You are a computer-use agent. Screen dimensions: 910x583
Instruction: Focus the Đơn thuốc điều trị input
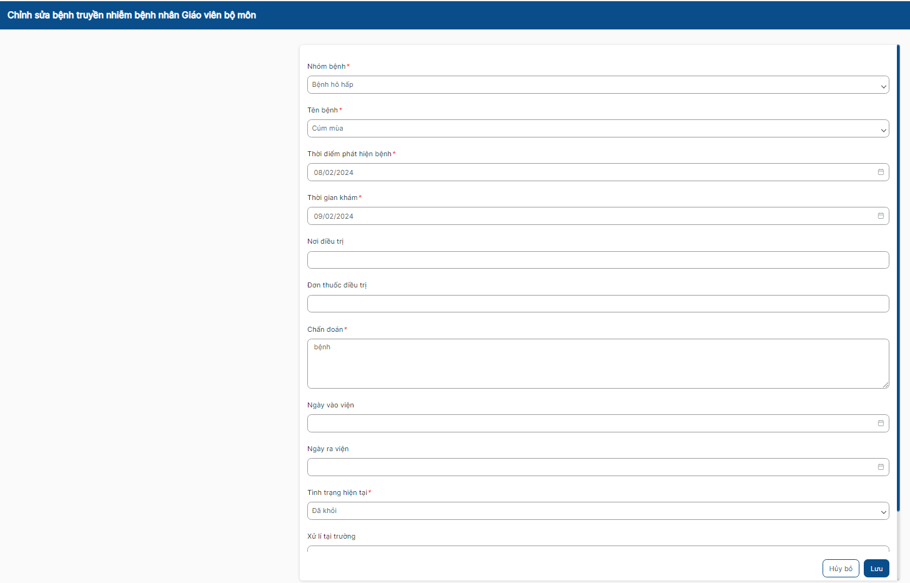tap(598, 304)
